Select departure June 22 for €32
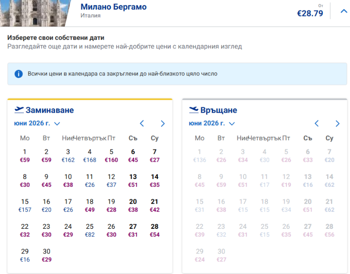This screenshot has width=350, height=274. tap(25, 231)
